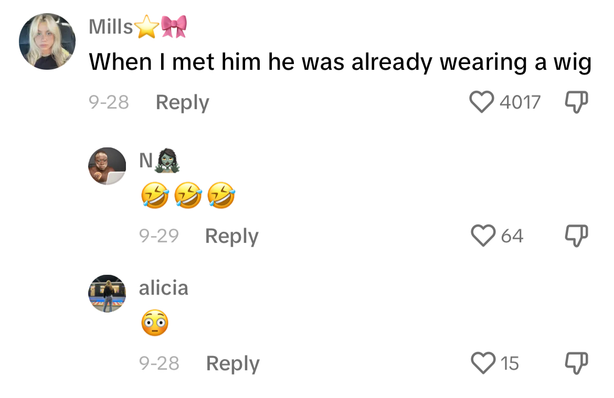Visit the alicia username link

point(164,288)
